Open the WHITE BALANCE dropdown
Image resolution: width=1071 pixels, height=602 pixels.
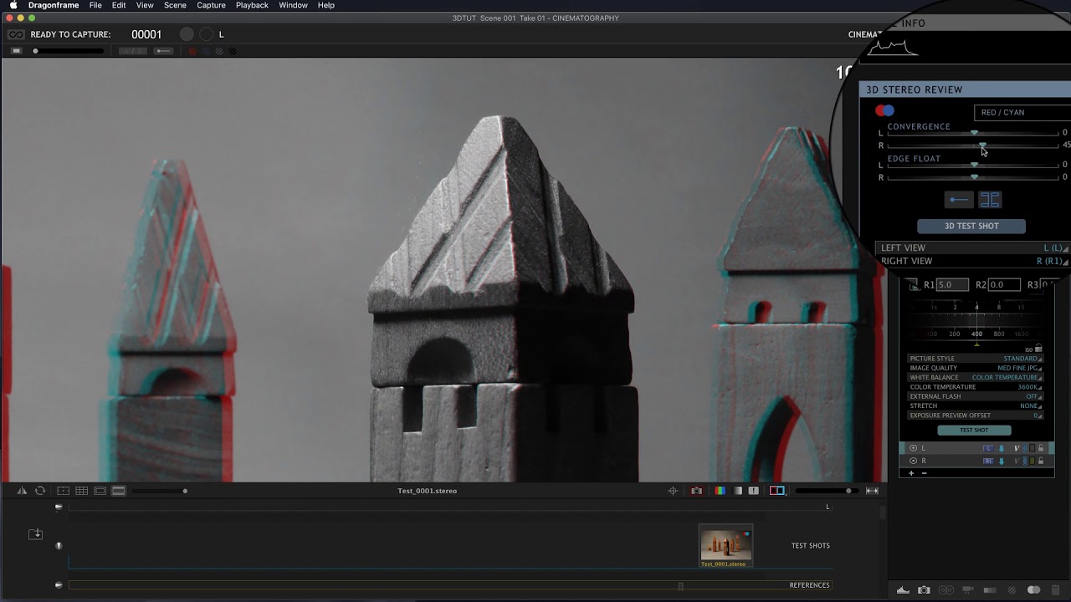pyautogui.click(x=976, y=377)
